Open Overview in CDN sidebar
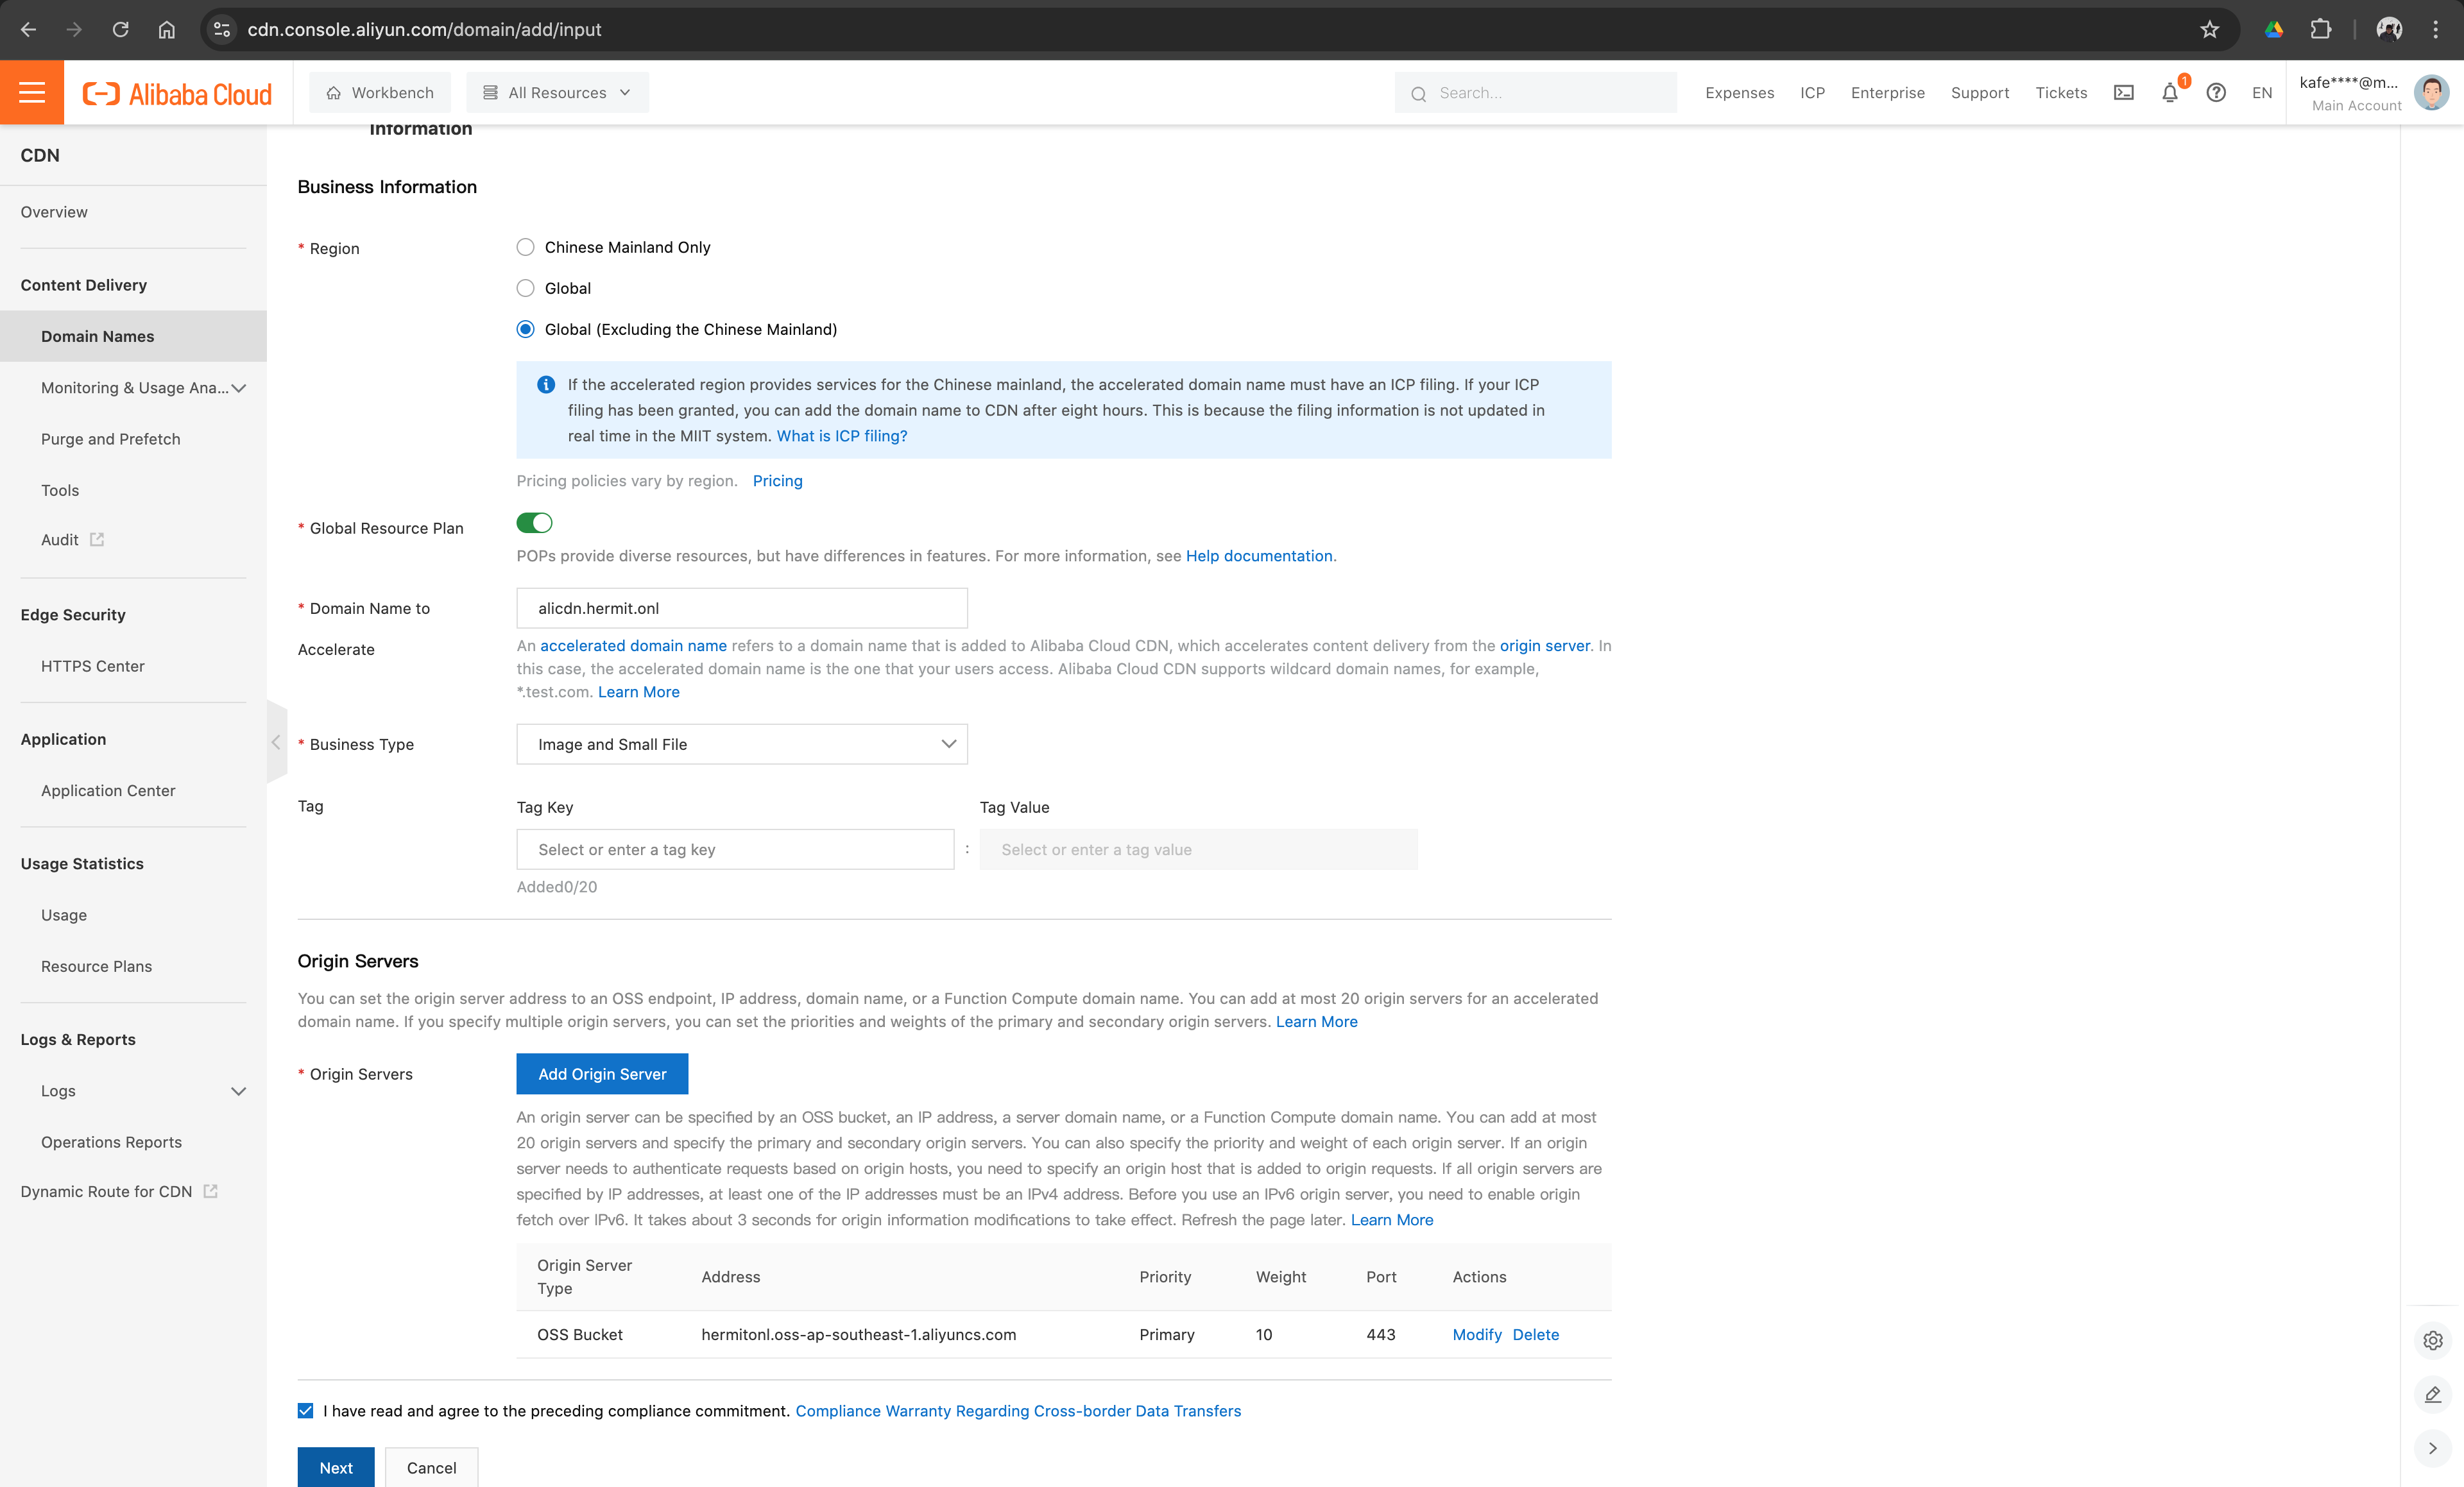Screen dimensions: 2464x1487 54,212
